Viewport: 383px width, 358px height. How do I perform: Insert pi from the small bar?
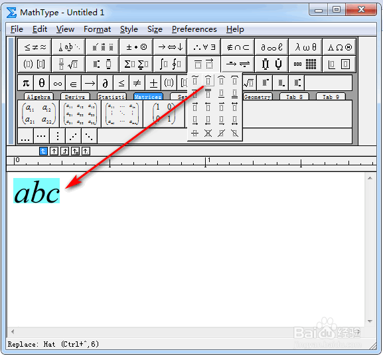coord(26,83)
